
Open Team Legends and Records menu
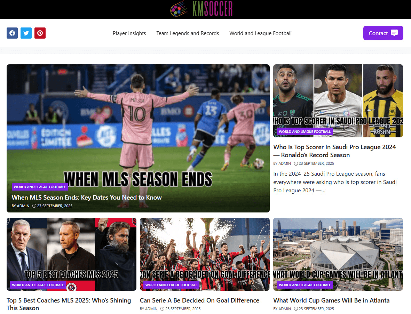pyautogui.click(x=188, y=33)
